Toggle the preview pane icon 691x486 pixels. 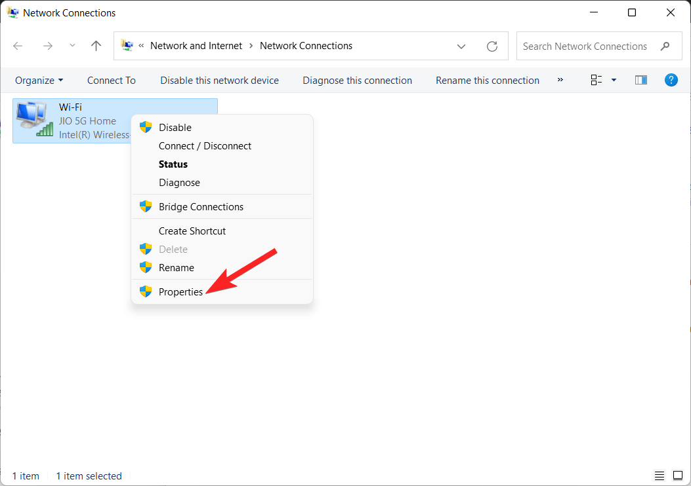coord(640,80)
